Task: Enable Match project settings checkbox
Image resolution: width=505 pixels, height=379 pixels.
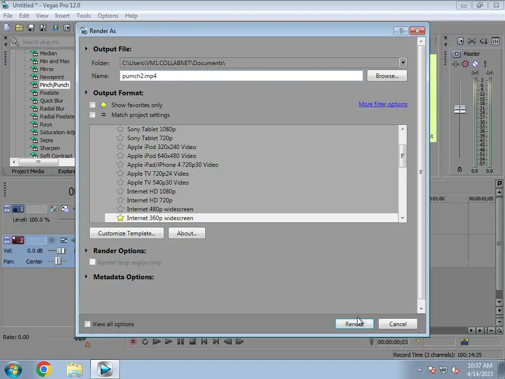Action: click(92, 114)
